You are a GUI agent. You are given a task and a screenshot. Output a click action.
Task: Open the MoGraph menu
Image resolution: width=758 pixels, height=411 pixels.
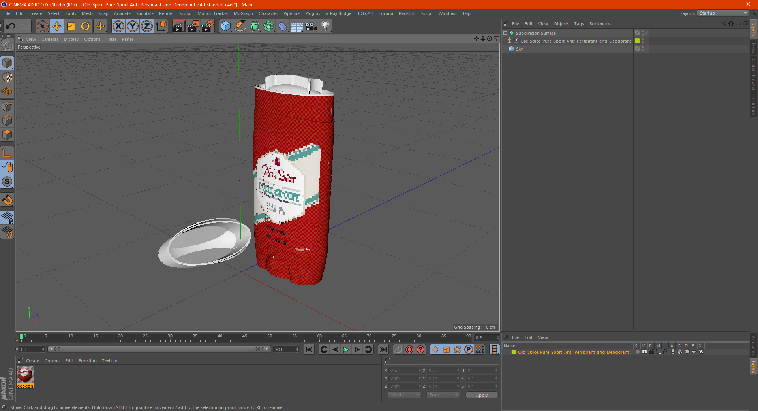(243, 13)
